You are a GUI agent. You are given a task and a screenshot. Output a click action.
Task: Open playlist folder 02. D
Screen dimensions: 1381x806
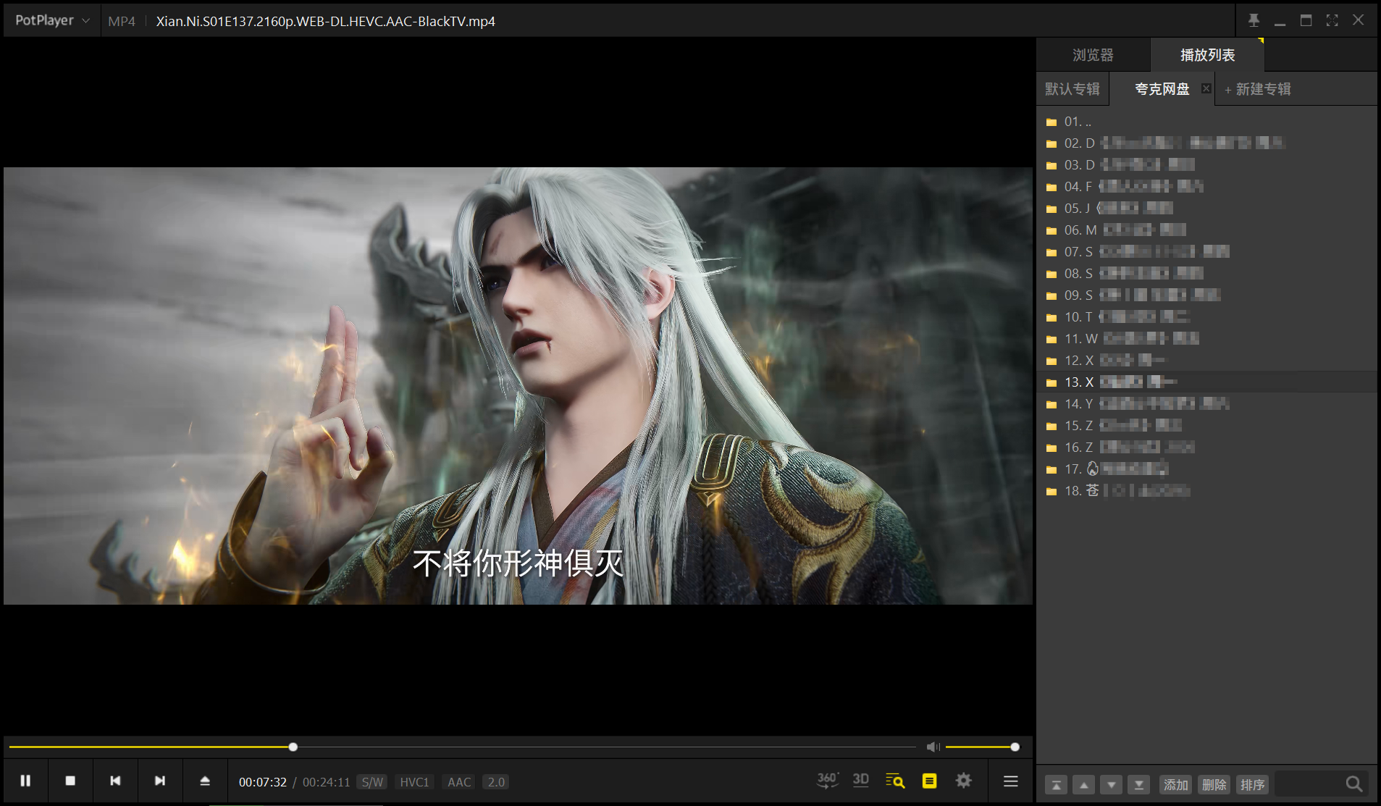(x=1206, y=143)
